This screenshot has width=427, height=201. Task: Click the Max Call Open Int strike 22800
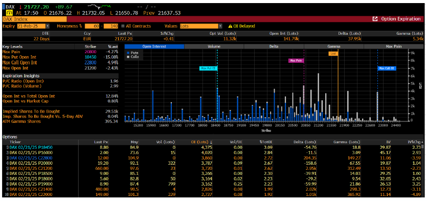(x=91, y=62)
